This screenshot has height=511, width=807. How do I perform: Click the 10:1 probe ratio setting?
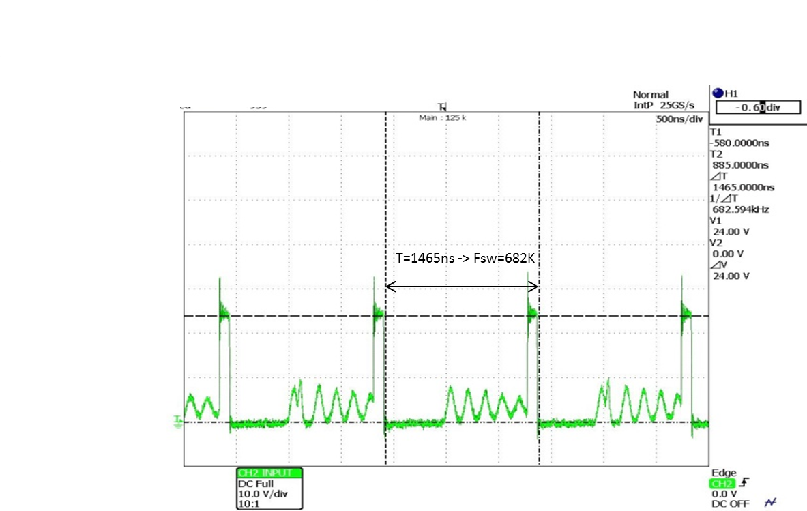[249, 503]
